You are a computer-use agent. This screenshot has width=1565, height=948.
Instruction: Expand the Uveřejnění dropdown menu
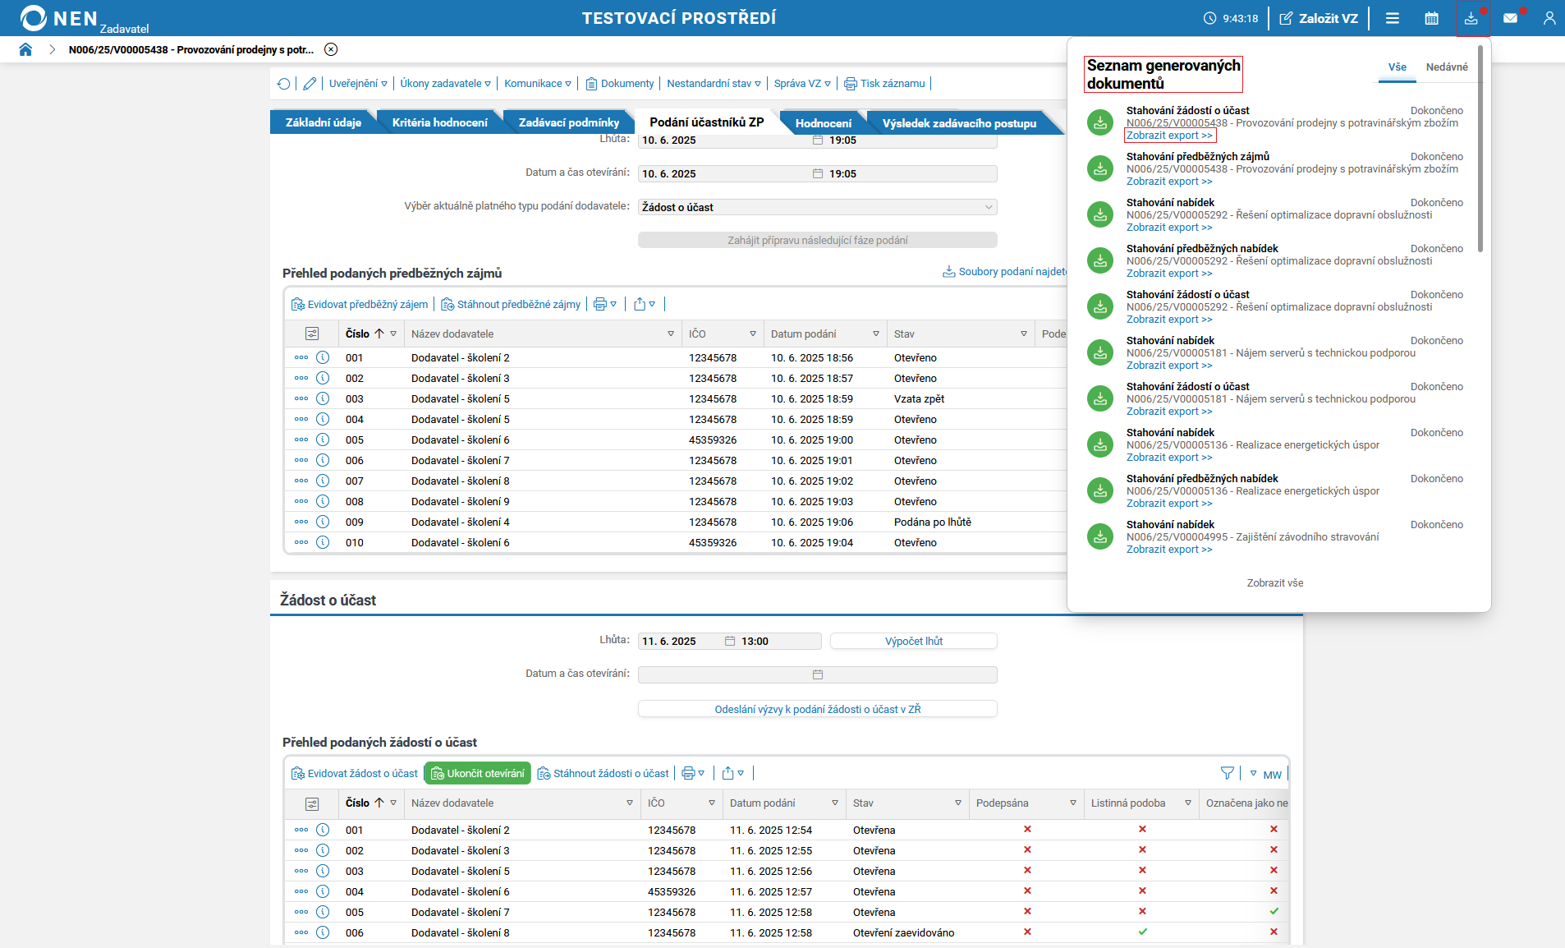coord(358,84)
